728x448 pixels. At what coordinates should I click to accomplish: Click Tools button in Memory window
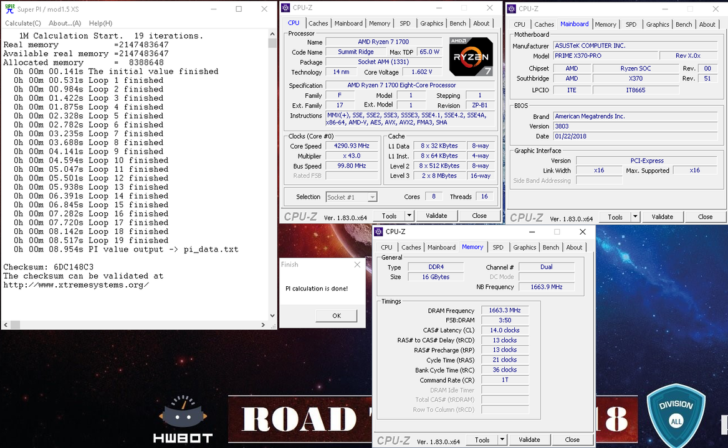point(482,440)
